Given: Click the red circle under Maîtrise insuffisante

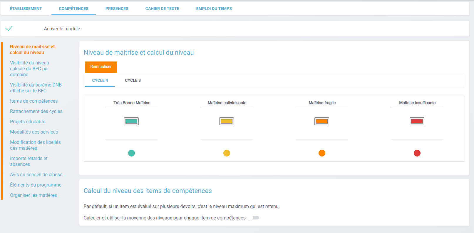Looking at the screenshot, I should tap(417, 153).
